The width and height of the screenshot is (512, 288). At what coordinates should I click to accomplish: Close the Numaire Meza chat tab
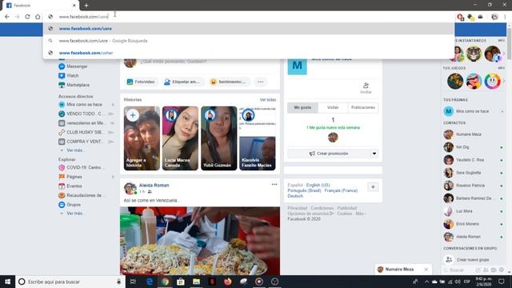tap(426, 270)
